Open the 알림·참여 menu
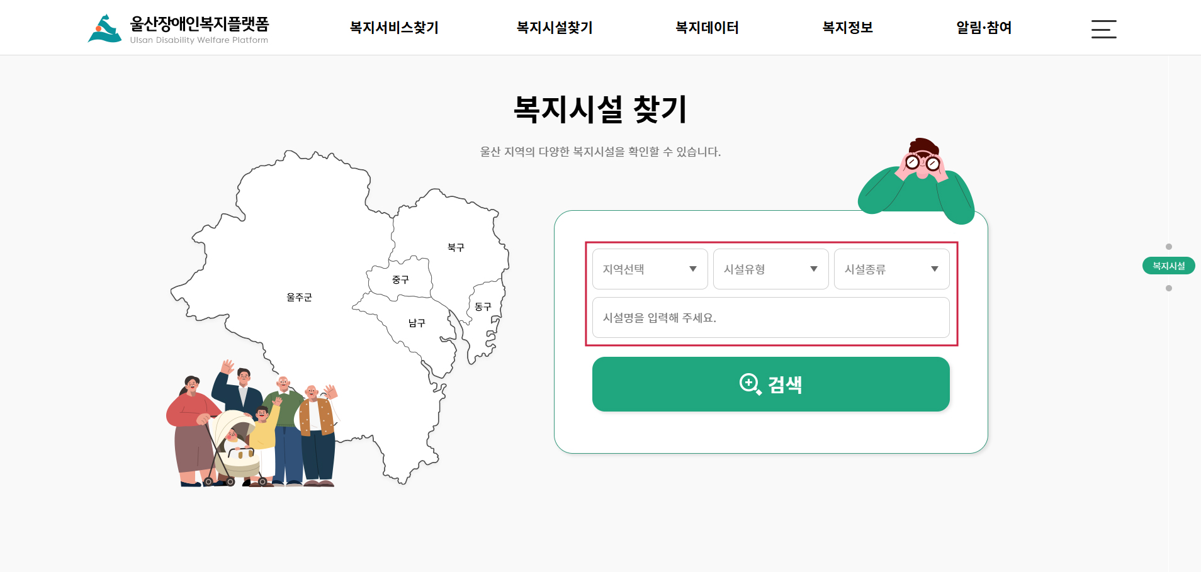The height and width of the screenshot is (572, 1201). [x=984, y=28]
